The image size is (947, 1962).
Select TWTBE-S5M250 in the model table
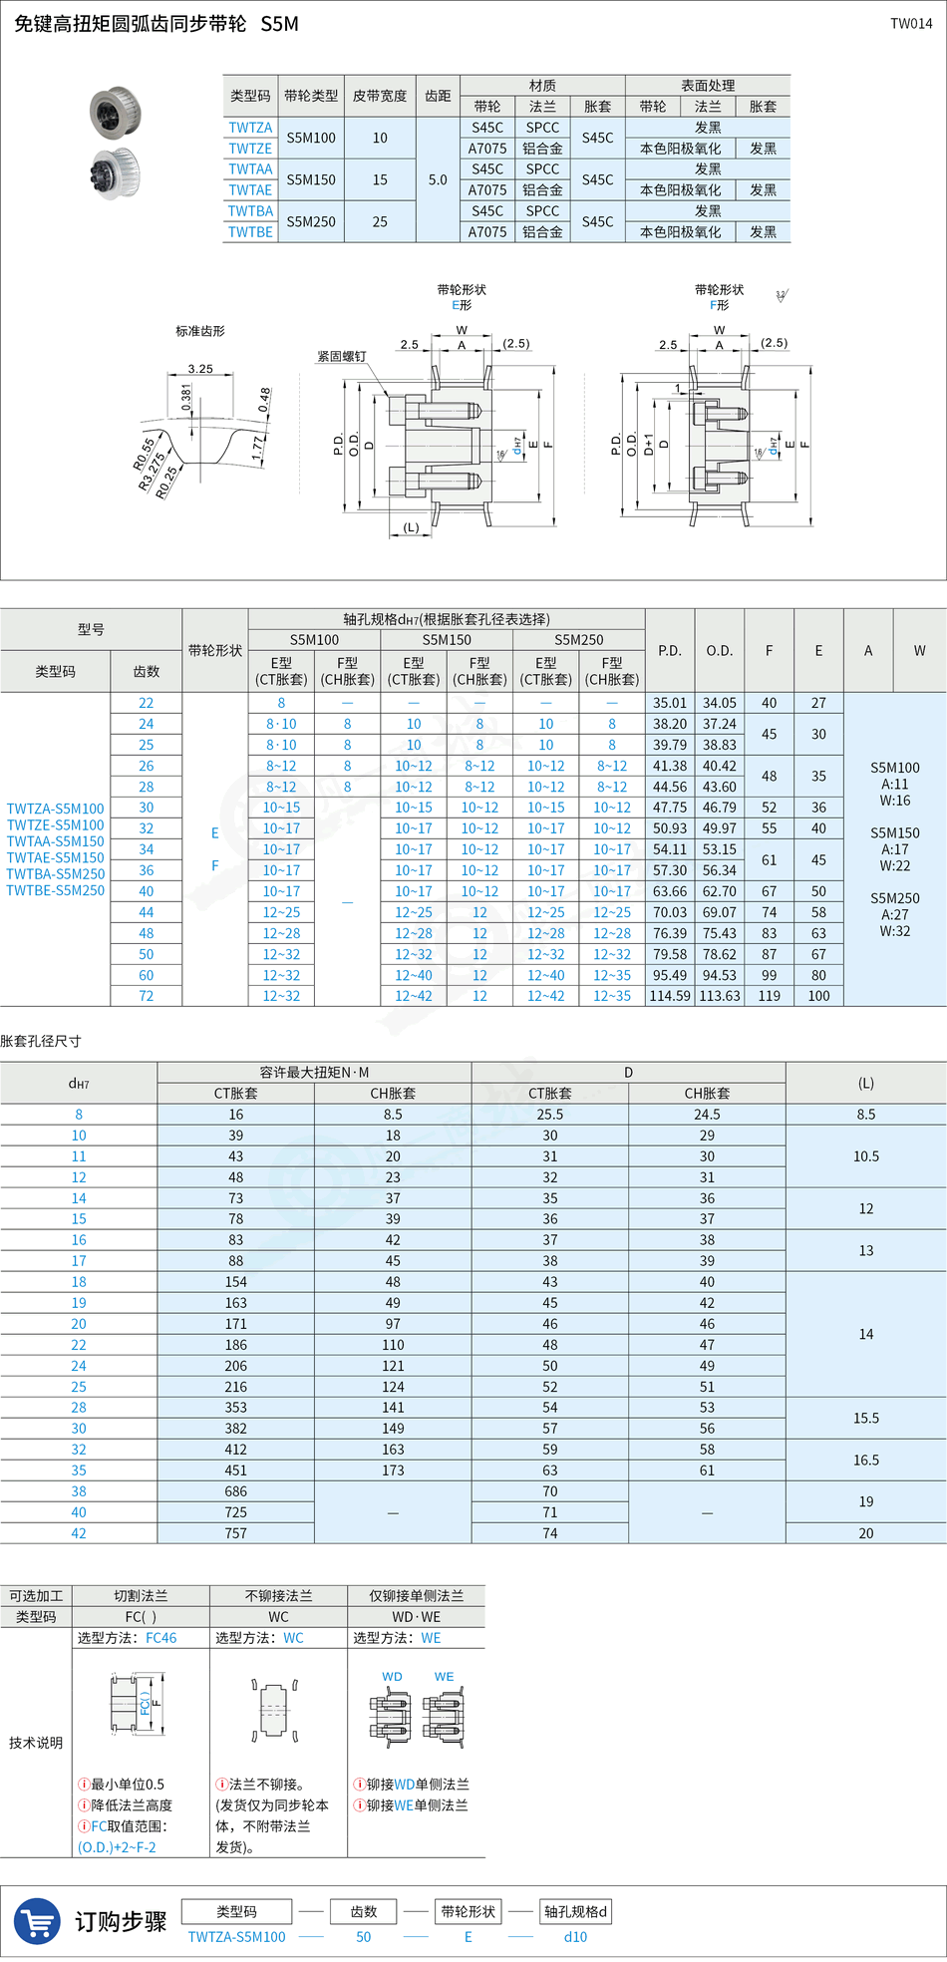coord(55,890)
